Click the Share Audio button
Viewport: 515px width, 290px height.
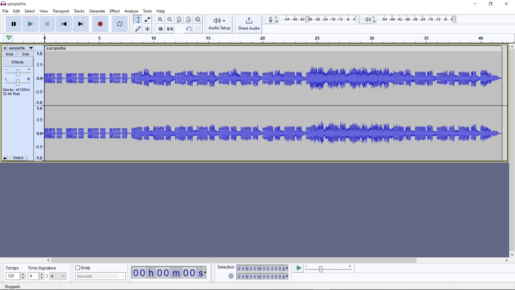point(249,24)
